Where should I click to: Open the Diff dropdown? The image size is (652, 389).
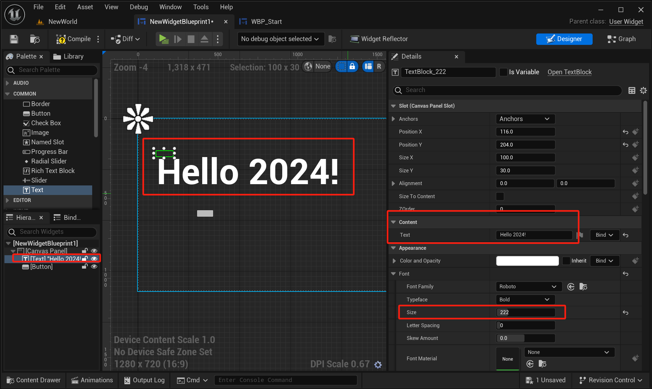pyautogui.click(x=125, y=39)
